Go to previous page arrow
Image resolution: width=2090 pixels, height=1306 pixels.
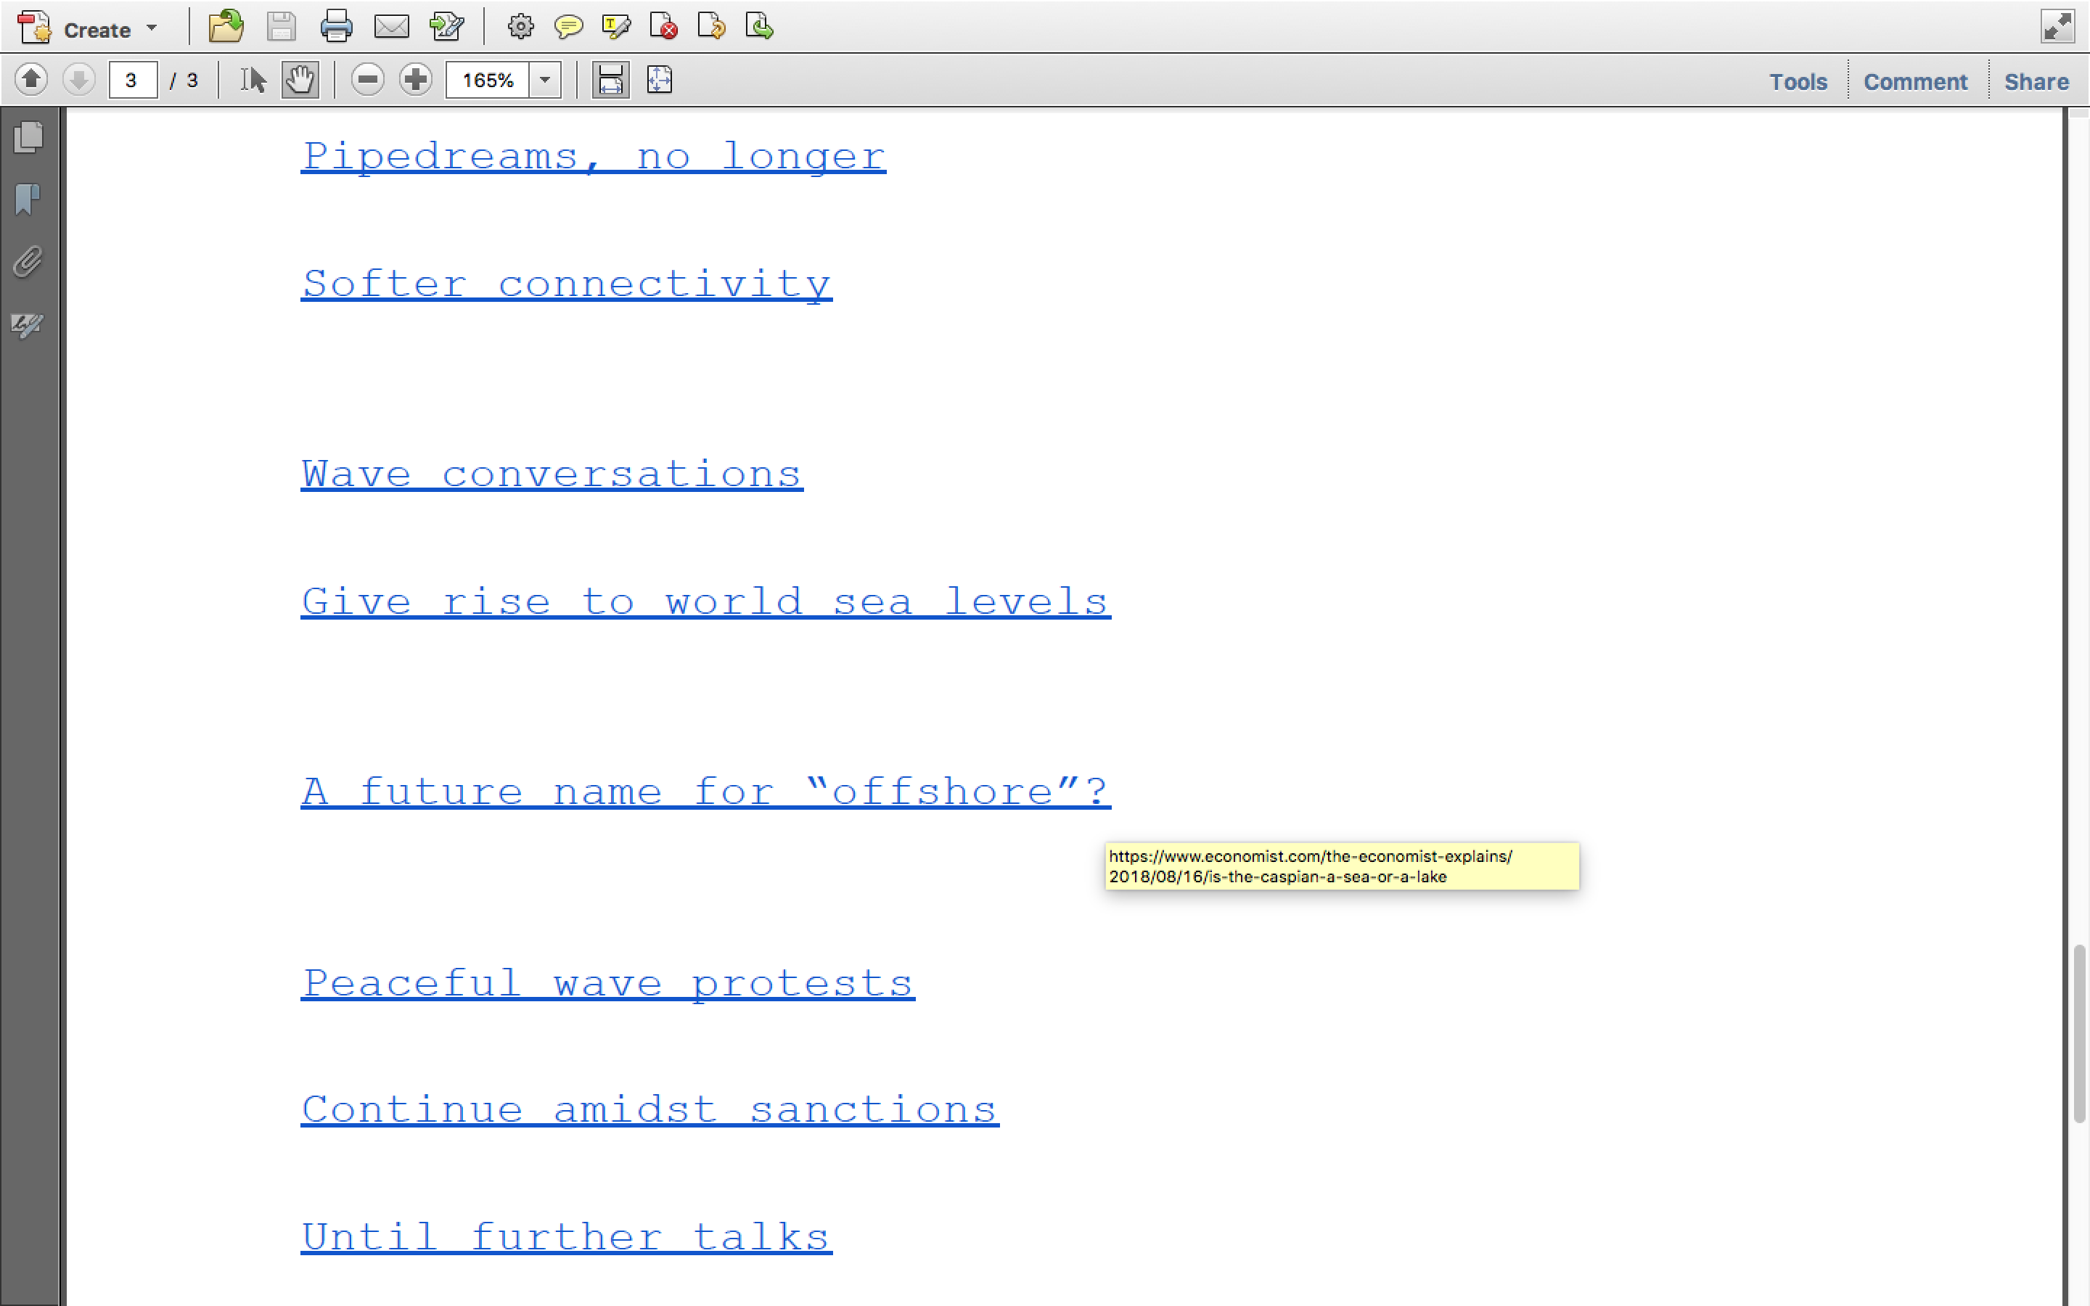pos(31,80)
